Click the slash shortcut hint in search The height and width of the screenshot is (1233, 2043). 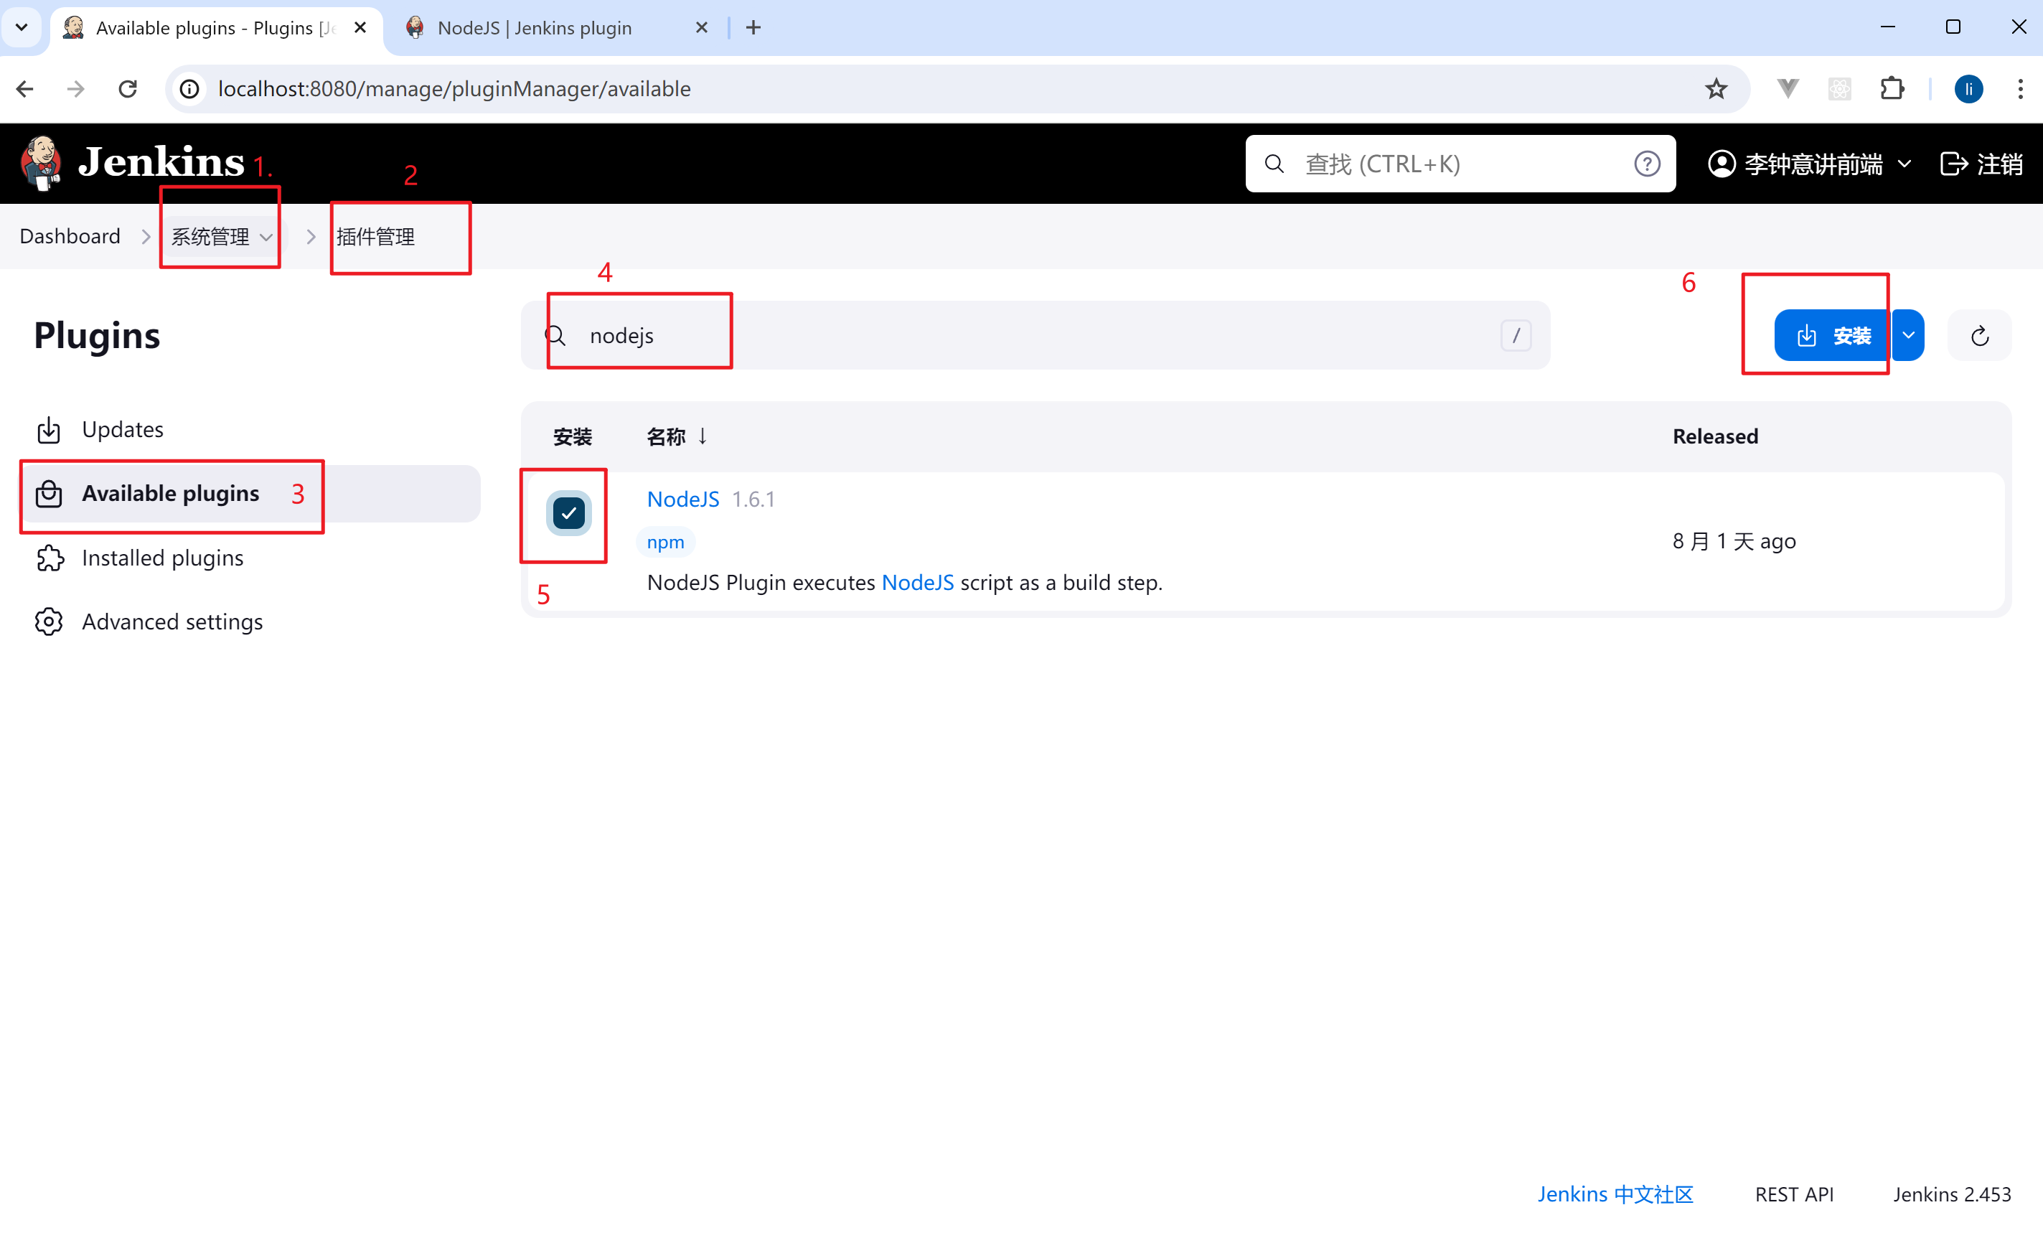[x=1516, y=336]
